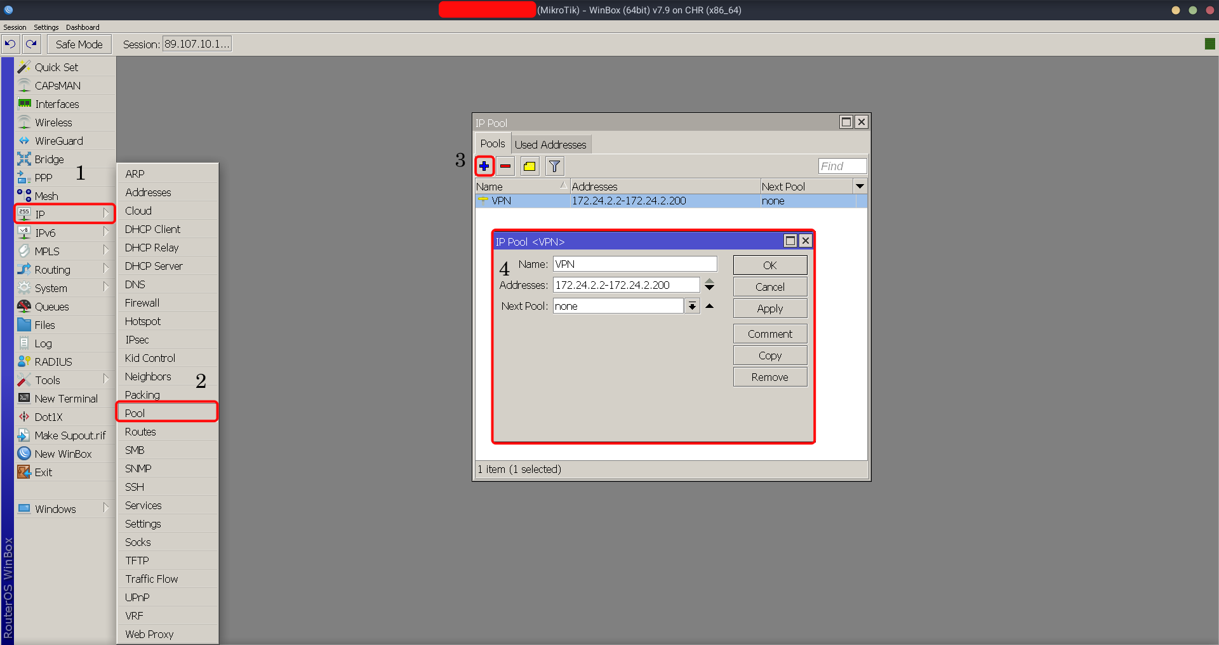Expand the System sidebar menu

(x=65, y=288)
